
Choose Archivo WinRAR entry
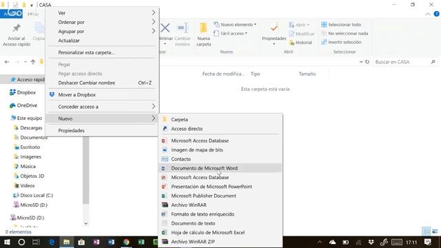tap(220, 205)
